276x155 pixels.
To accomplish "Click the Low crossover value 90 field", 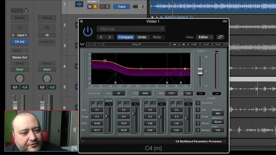I will [x=119, y=93].
